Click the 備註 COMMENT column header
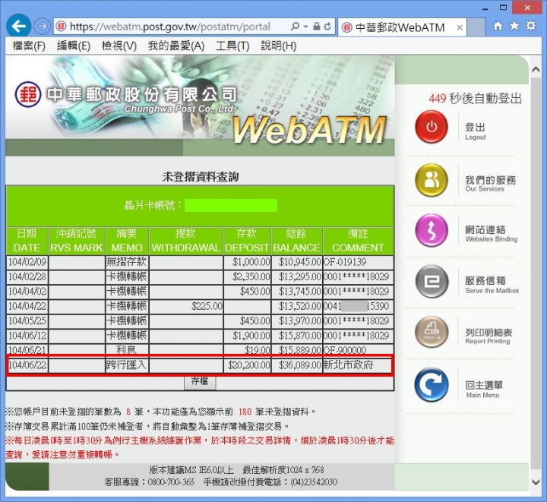Image resolution: width=547 pixels, height=502 pixels. [x=358, y=241]
